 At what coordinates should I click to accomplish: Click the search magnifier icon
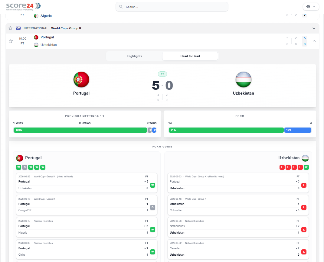(x=121, y=7)
